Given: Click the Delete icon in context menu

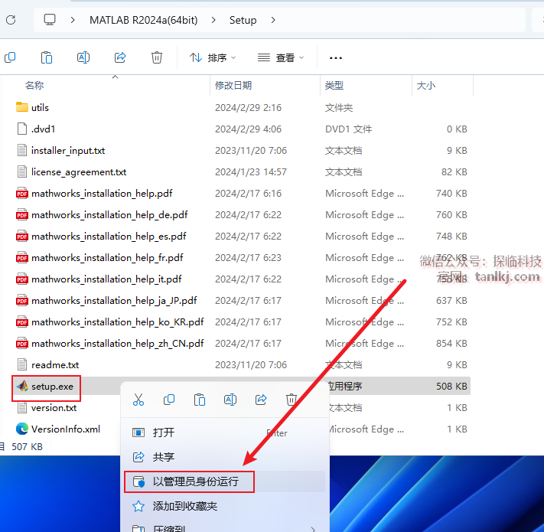Looking at the screenshot, I should coord(291,400).
